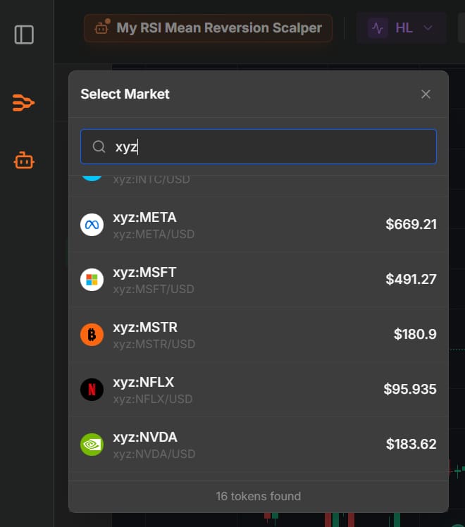The height and width of the screenshot is (527, 465).
Task: Open the orange bot icon in sidebar
Action: pyautogui.click(x=24, y=161)
